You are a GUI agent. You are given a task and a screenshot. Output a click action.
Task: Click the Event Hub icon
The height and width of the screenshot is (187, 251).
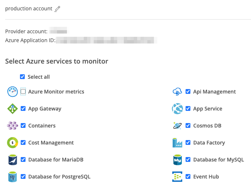point(177,177)
